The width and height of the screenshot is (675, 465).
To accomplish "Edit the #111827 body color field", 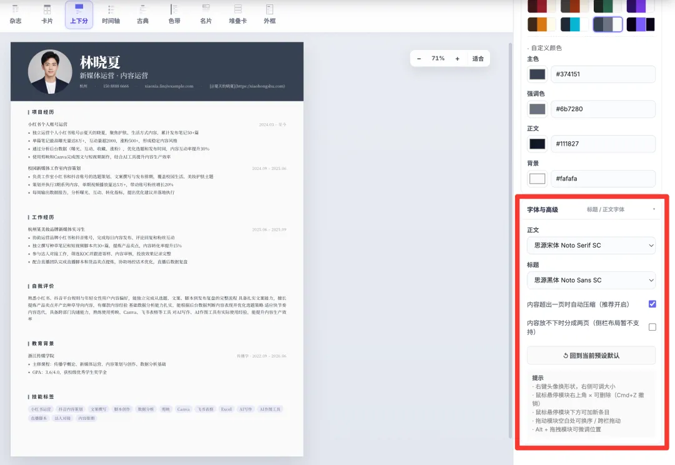I will [x=603, y=144].
